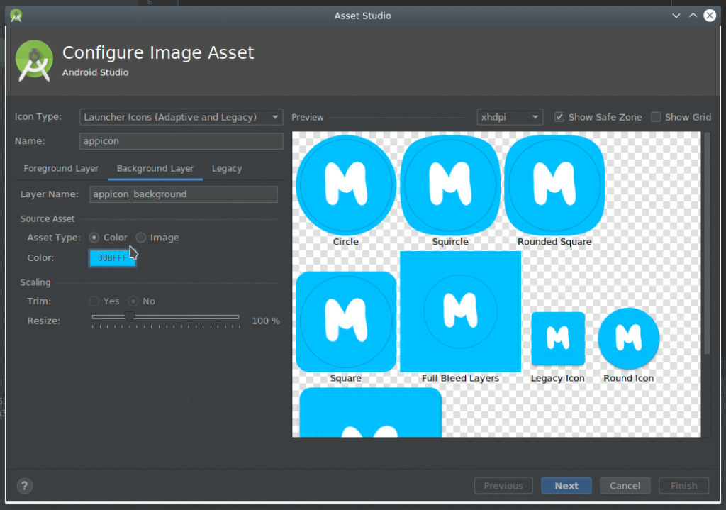Select the Legacy Icon preview
Image resolution: width=726 pixels, height=510 pixels.
point(558,338)
